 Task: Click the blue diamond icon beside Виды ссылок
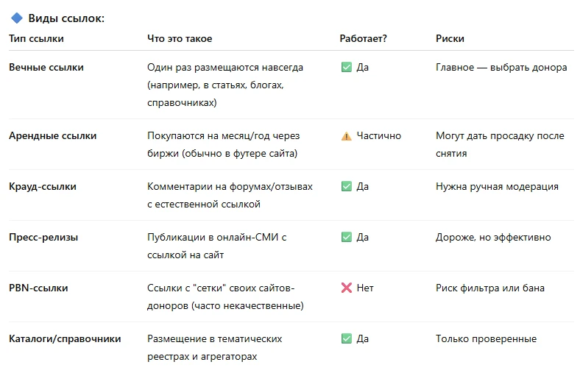coord(17,18)
